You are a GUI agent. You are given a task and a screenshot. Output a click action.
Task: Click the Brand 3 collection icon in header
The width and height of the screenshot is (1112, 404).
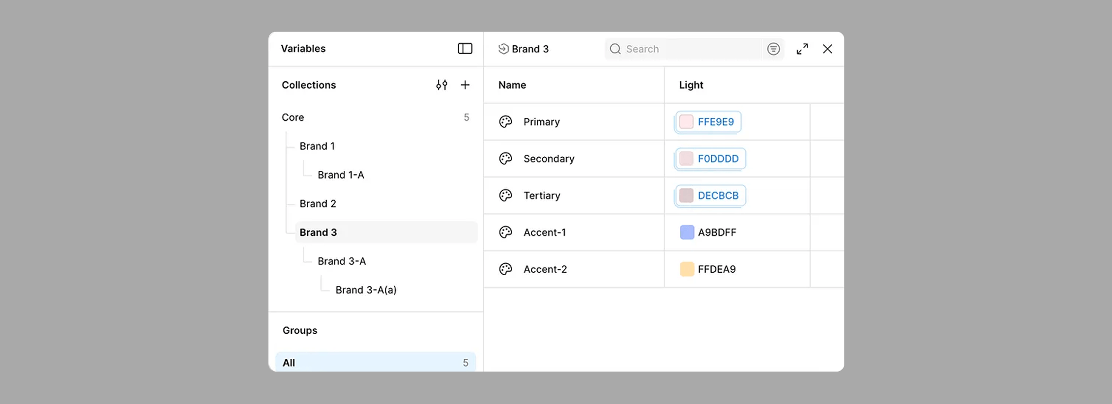click(x=503, y=49)
